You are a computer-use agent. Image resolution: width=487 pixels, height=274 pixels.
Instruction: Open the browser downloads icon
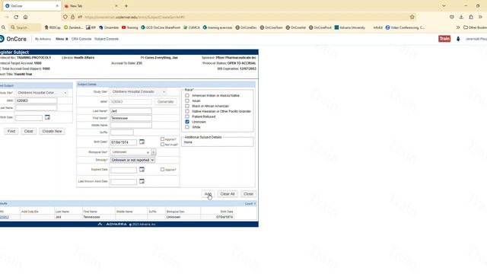coord(461,17)
